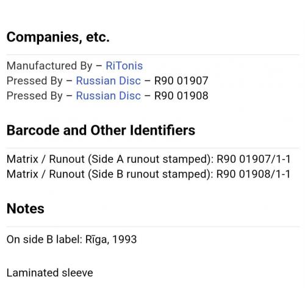The image size is (305, 305).
Task: Click the word Rīga in the notes
Action: coord(96,240)
